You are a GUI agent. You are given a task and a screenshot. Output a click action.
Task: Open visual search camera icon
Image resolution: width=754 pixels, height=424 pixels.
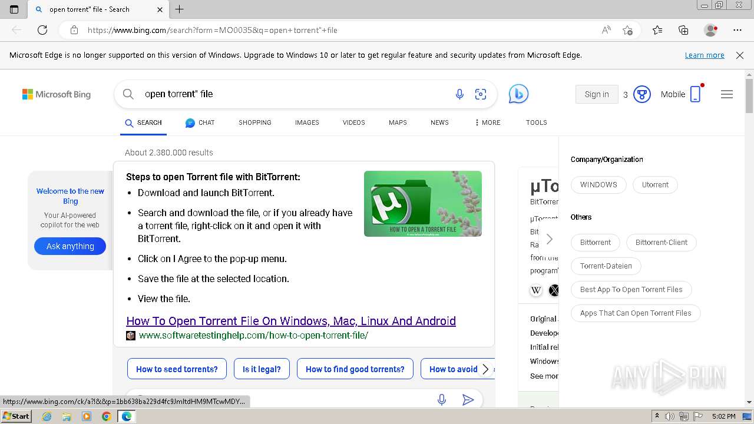coord(481,94)
